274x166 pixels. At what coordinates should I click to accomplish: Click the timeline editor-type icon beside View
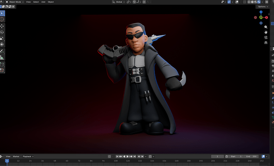[2, 156]
